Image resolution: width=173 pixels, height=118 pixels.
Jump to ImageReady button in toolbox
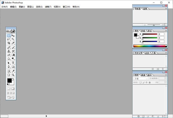coord(11,97)
